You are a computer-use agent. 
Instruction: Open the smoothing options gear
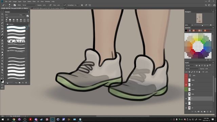[82, 5]
